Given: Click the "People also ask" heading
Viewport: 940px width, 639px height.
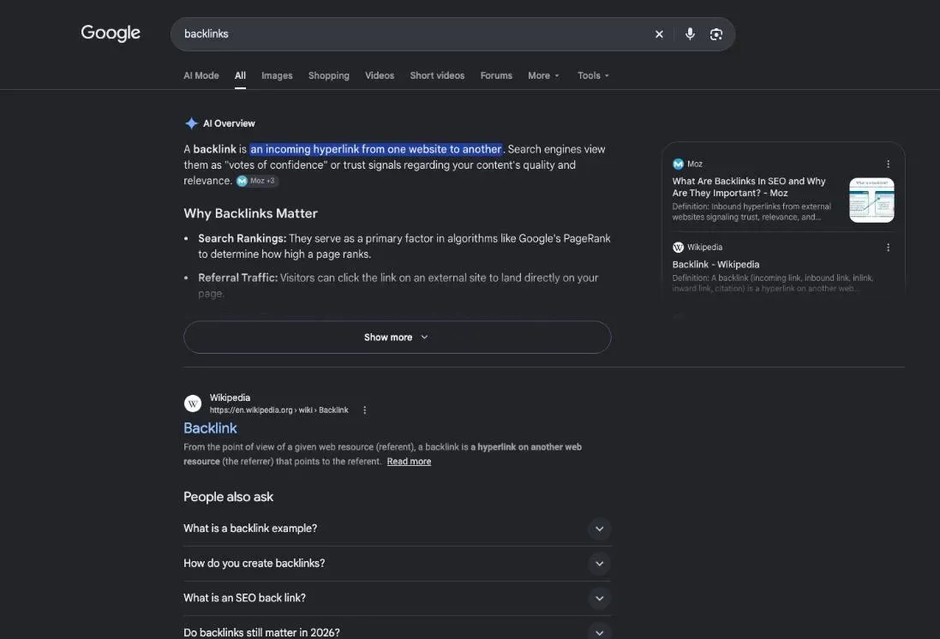Looking at the screenshot, I should (229, 497).
